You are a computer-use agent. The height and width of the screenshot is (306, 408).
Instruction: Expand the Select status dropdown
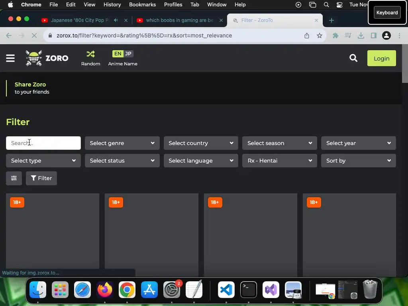click(x=122, y=161)
